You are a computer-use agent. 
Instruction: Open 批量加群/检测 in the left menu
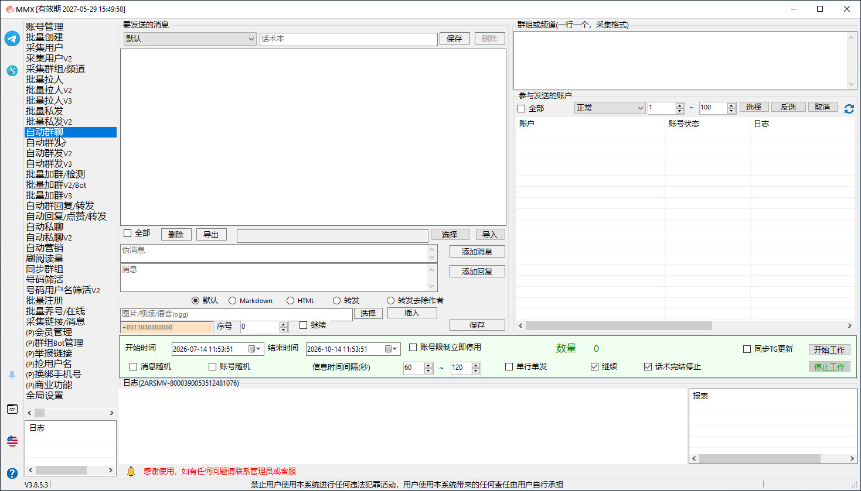pyautogui.click(x=55, y=174)
